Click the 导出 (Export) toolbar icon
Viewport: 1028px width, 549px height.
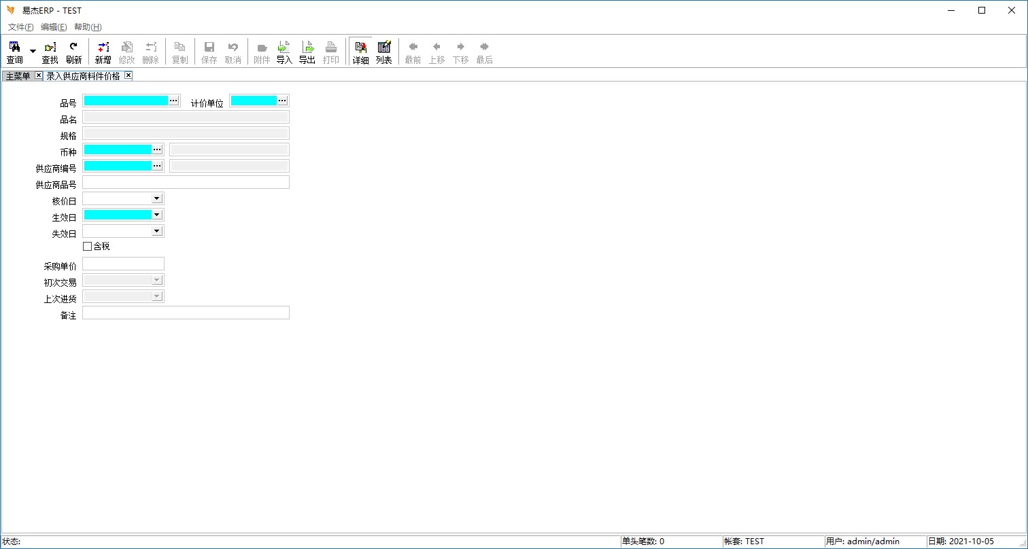[x=307, y=52]
